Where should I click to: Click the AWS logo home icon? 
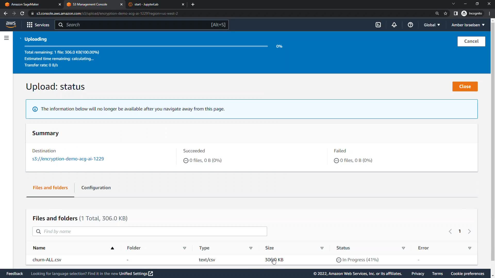(x=11, y=24)
